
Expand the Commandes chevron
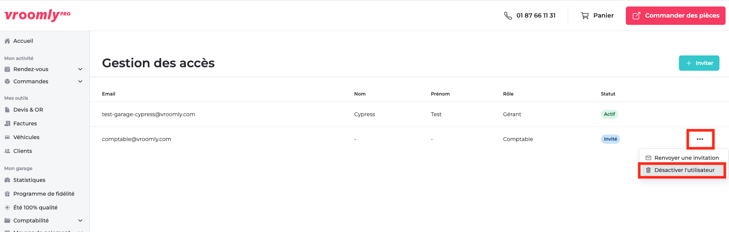tap(80, 81)
